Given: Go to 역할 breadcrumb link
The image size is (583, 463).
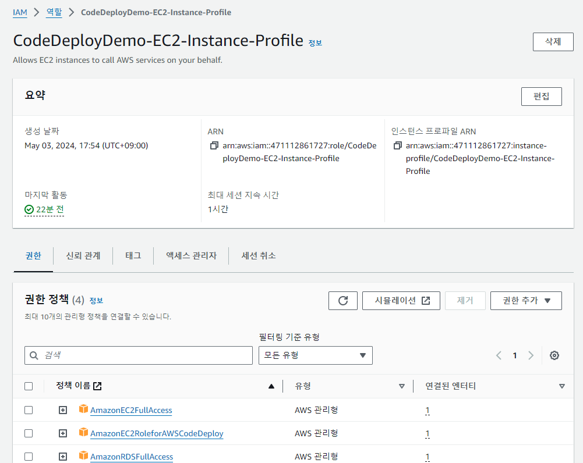Looking at the screenshot, I should 54,12.
